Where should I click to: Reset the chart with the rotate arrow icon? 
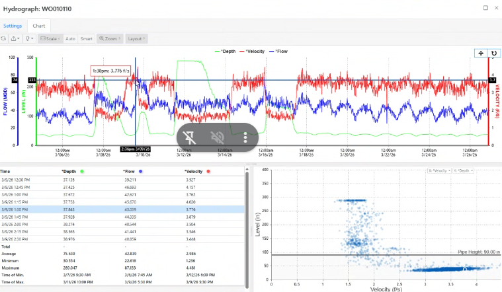click(x=493, y=53)
